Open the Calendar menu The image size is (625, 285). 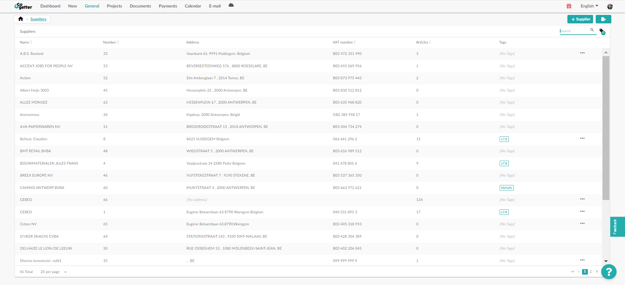(x=193, y=6)
